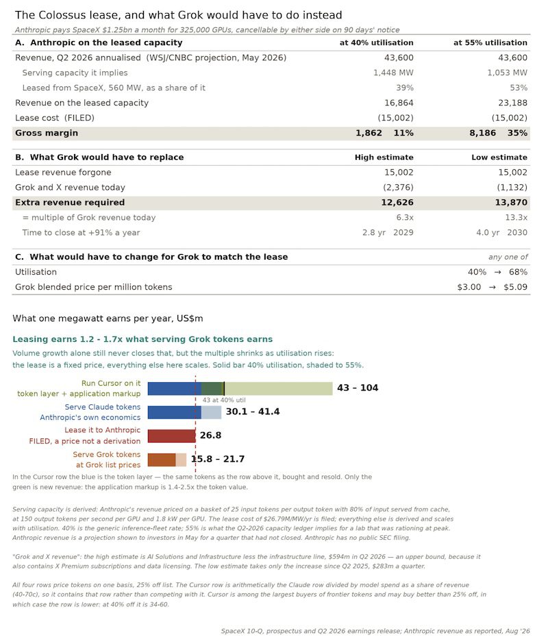The image size is (548, 644).
Task: Click the 'at 40% utilisation' column header
Action: pos(376,42)
